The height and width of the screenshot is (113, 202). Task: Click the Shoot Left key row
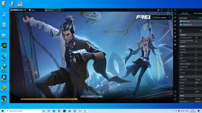click(191, 99)
